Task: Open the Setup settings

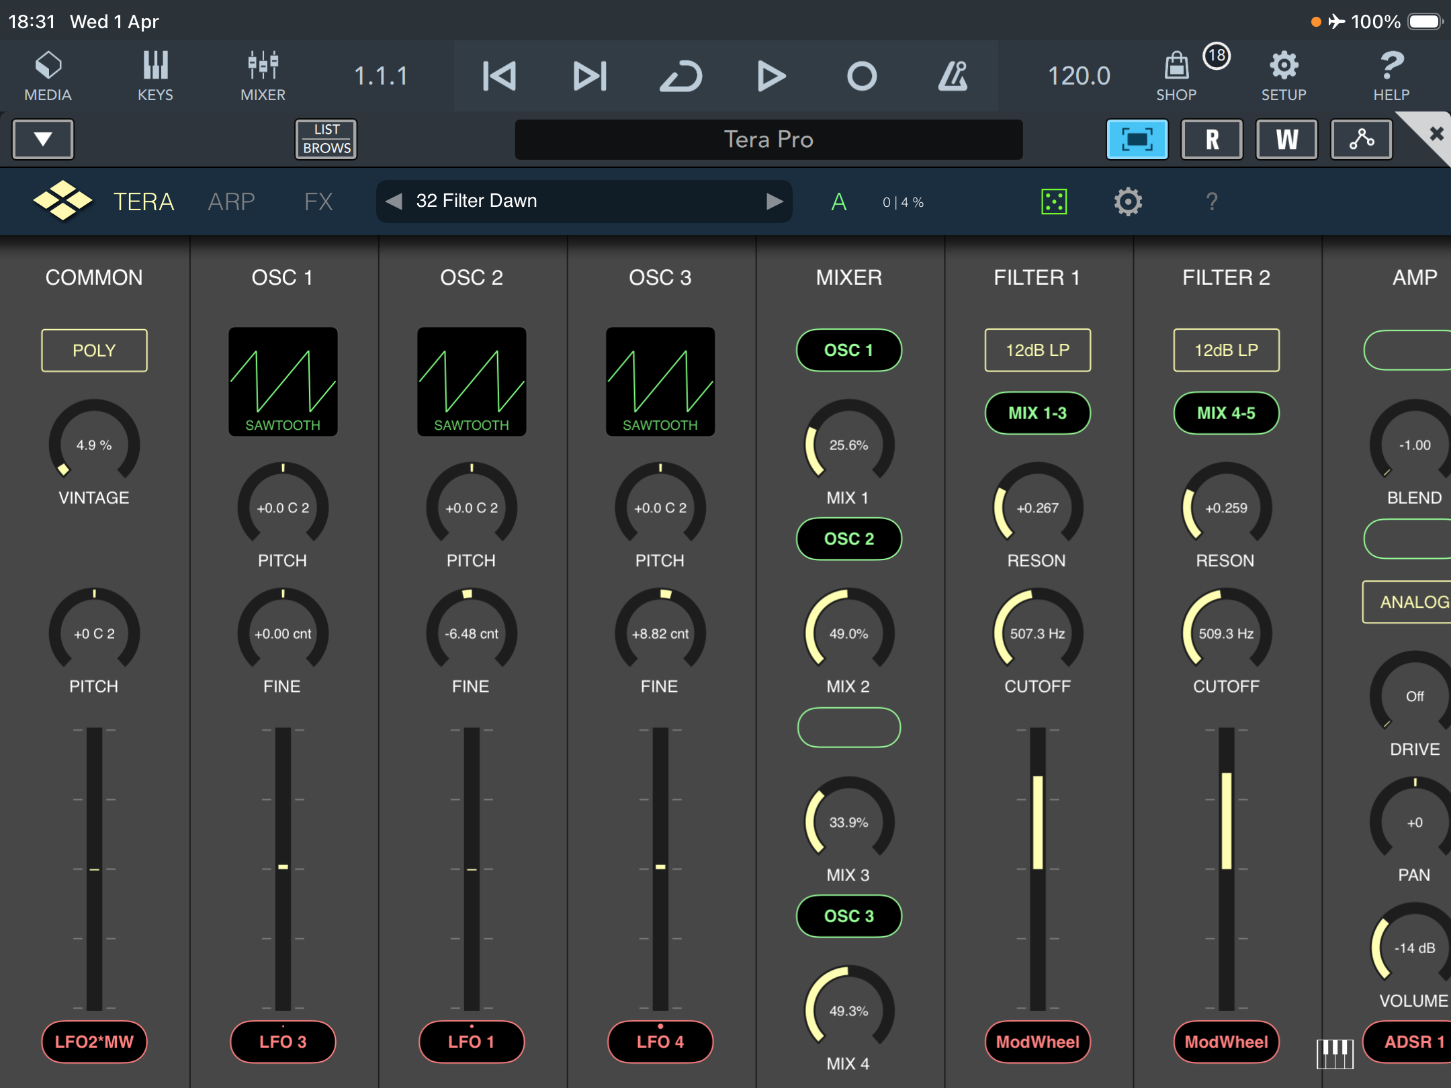Action: (1284, 76)
